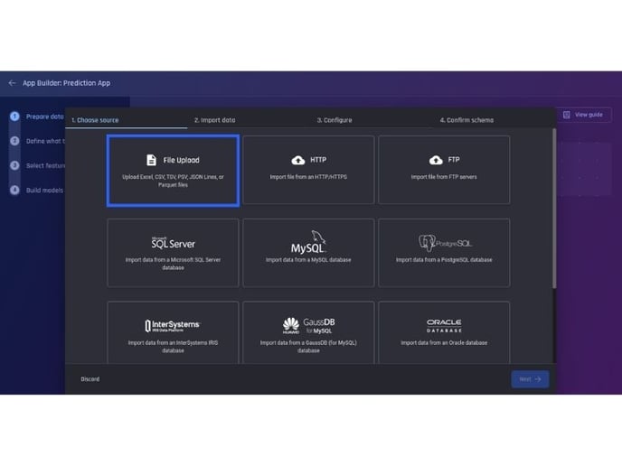
Task: Click the dialog's vertical scrollbar
Action: 554,209
